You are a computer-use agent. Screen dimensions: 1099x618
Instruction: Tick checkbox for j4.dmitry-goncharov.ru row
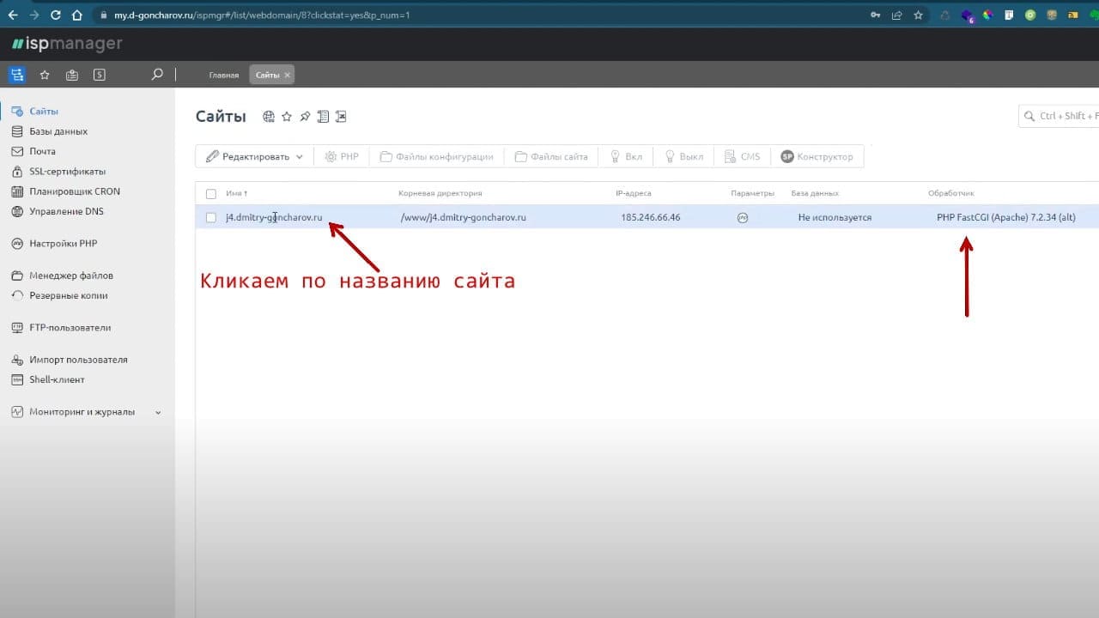(x=211, y=218)
